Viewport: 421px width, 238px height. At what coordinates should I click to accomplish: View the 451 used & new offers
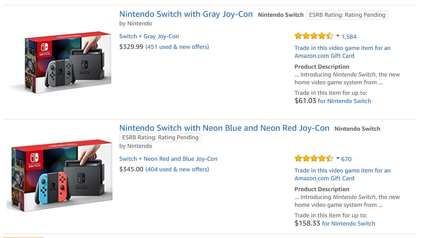(x=177, y=47)
